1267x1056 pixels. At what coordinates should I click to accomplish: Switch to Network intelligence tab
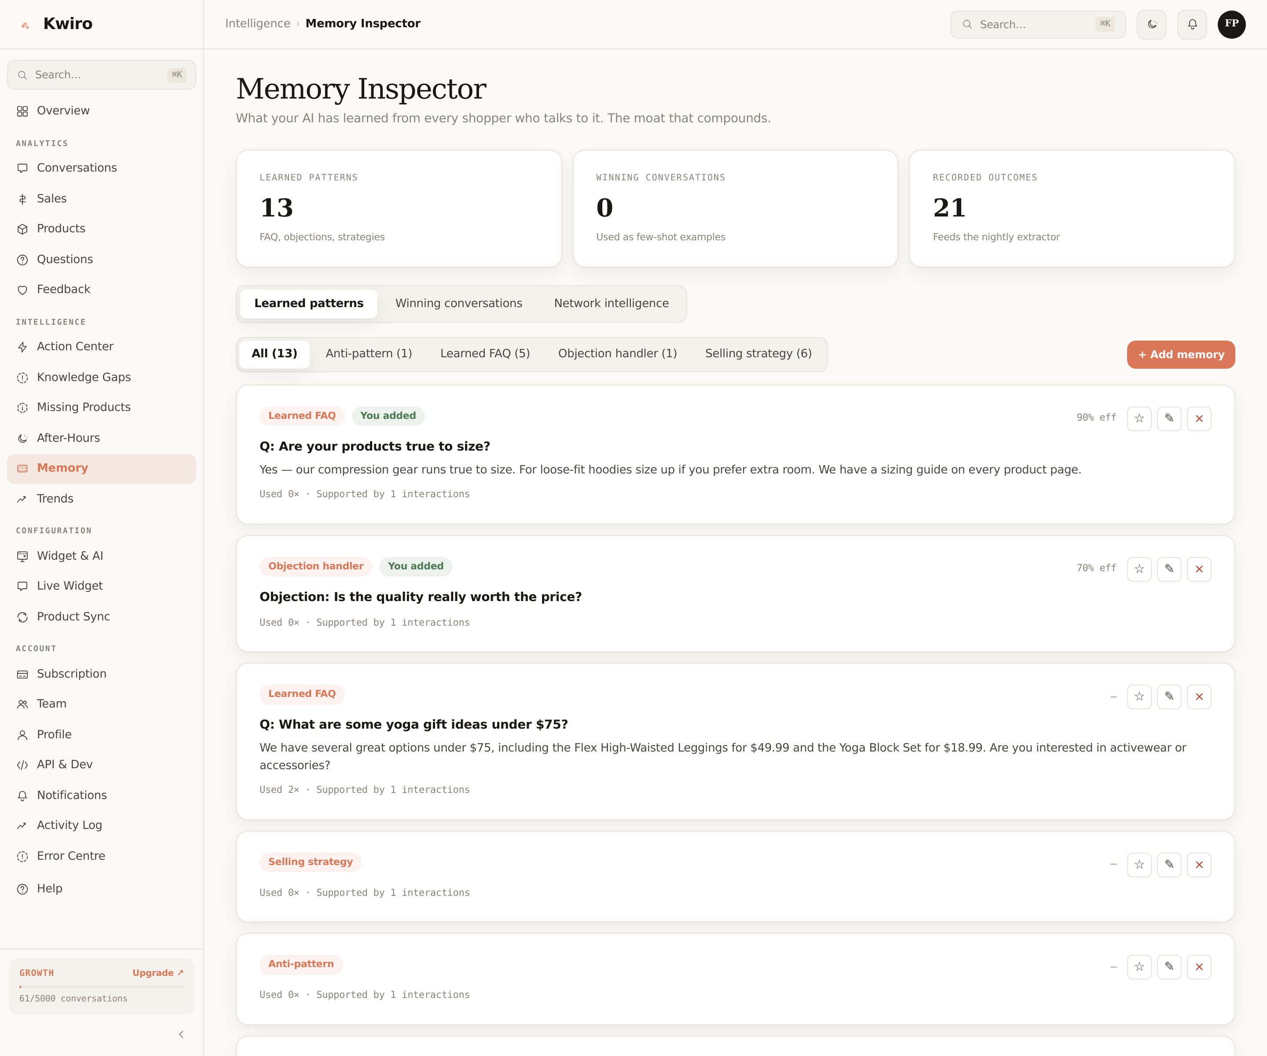(x=611, y=304)
